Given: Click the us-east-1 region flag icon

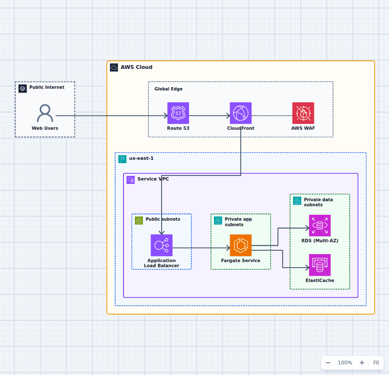Looking at the screenshot, I should point(122,159).
